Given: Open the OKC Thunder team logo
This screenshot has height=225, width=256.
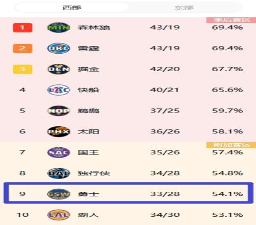Looking at the screenshot, I should point(58,48).
